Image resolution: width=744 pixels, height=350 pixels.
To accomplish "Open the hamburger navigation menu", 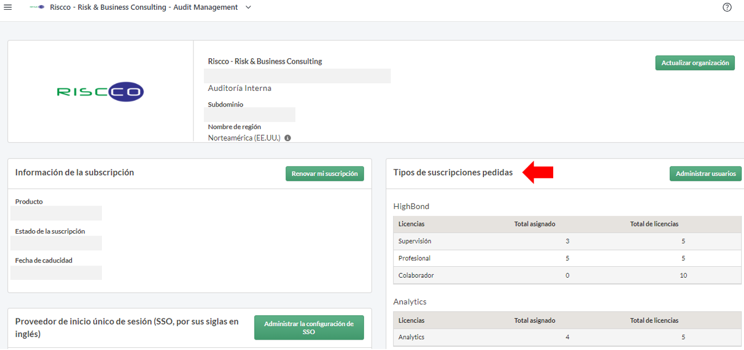I will (8, 7).
